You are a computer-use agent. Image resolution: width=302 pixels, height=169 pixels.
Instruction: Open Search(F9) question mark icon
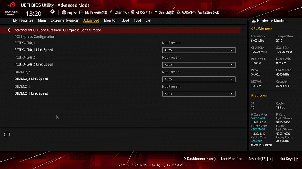pyautogui.click(x=156, y=12)
